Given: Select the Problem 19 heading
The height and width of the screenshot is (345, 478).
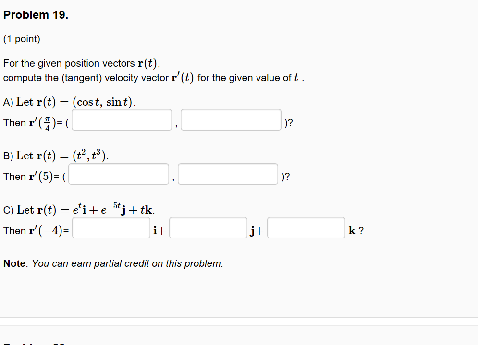Looking at the screenshot, I should 36,15.
